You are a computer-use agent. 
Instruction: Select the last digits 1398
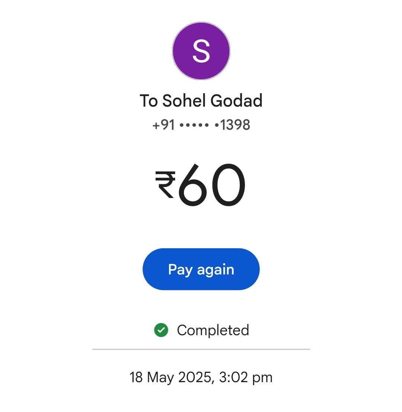[235, 125]
